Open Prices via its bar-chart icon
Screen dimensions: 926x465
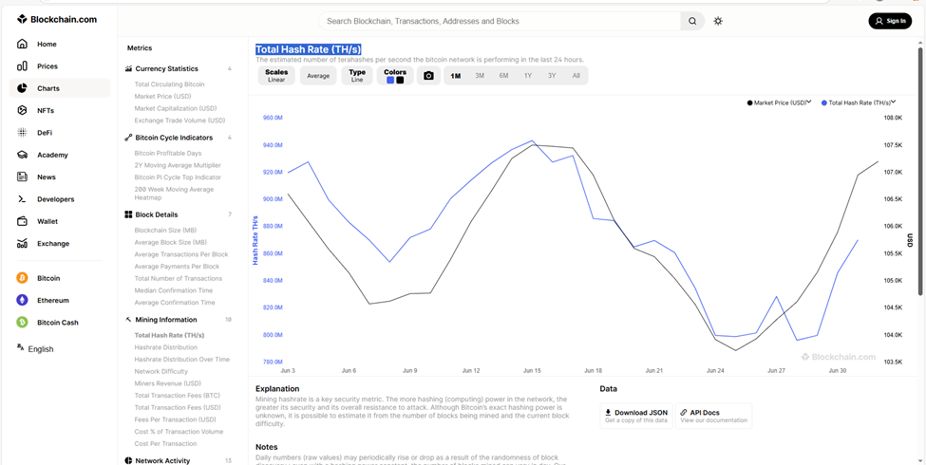point(22,66)
